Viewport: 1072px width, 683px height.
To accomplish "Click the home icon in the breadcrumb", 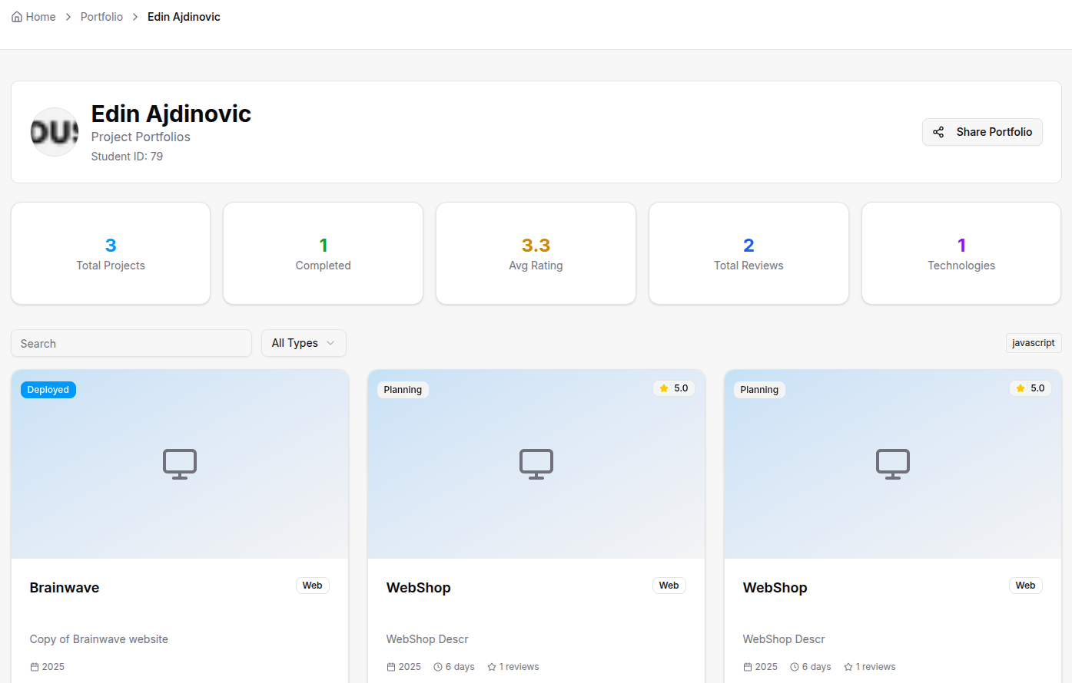I will (16, 16).
